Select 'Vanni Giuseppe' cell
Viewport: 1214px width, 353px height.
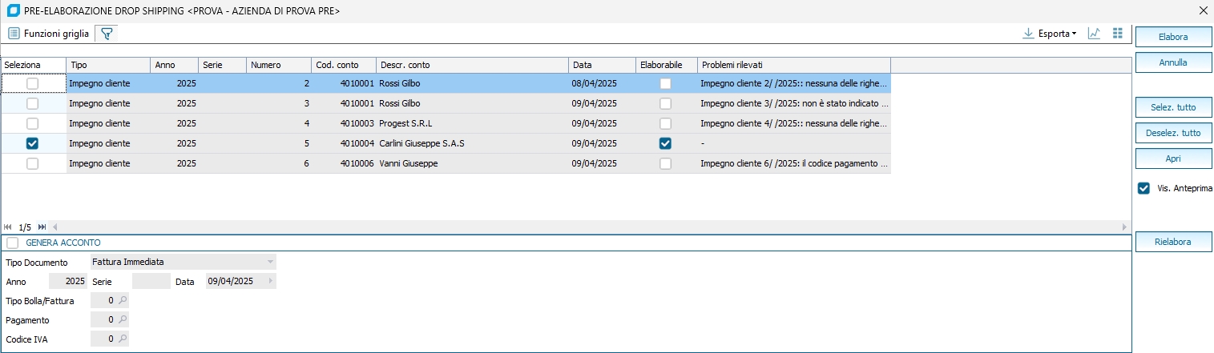pyautogui.click(x=473, y=163)
